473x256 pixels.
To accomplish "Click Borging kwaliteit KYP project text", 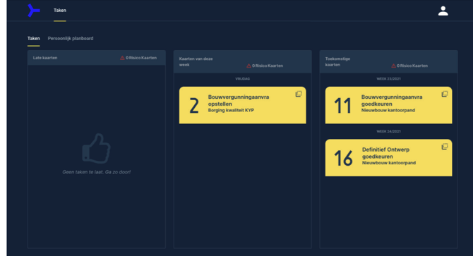I will [231, 110].
